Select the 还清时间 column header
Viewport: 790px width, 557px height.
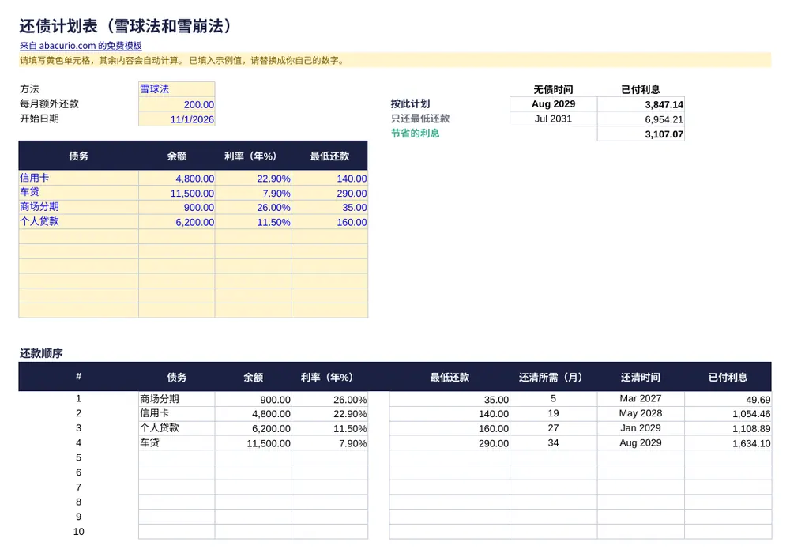641,377
